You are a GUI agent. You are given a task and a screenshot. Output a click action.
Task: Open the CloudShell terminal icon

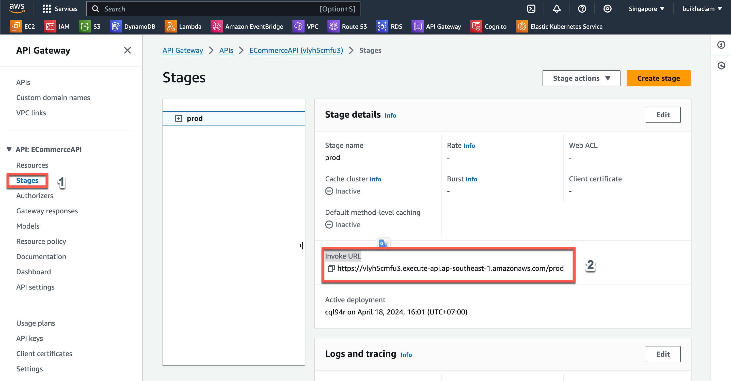(x=531, y=9)
